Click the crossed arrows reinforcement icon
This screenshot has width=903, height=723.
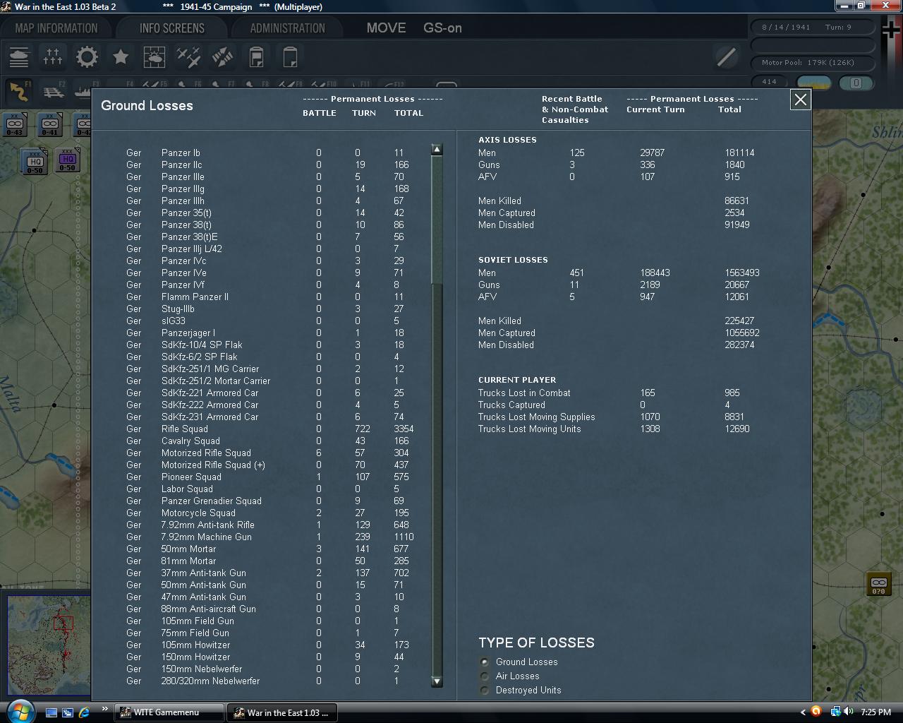click(222, 56)
